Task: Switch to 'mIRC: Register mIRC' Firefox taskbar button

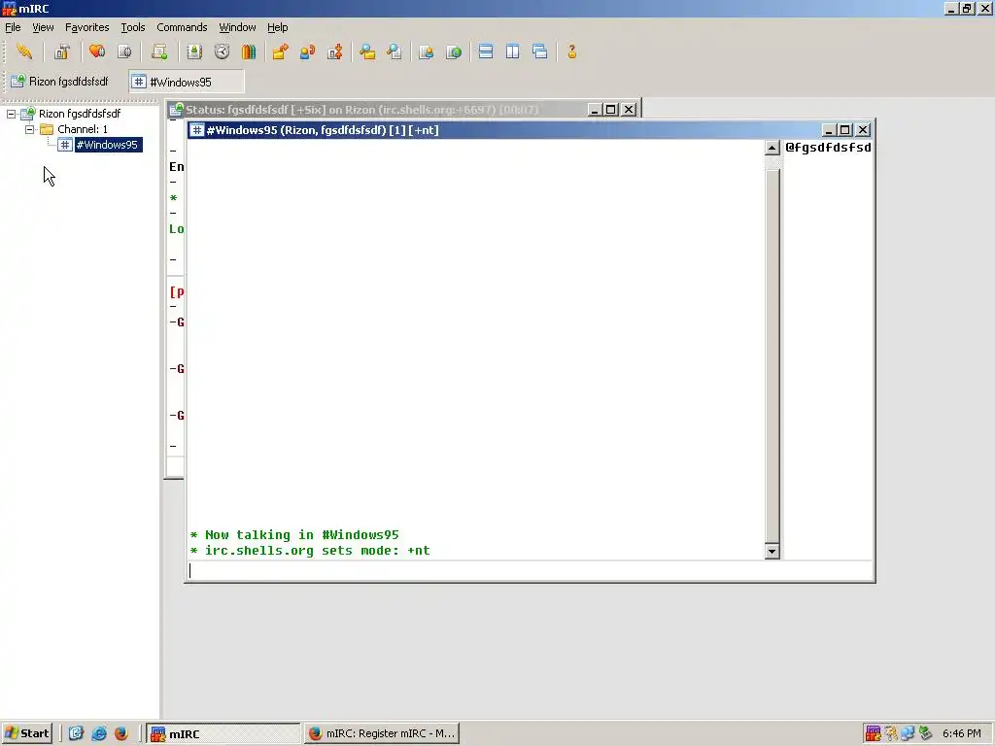Action: 381,733
